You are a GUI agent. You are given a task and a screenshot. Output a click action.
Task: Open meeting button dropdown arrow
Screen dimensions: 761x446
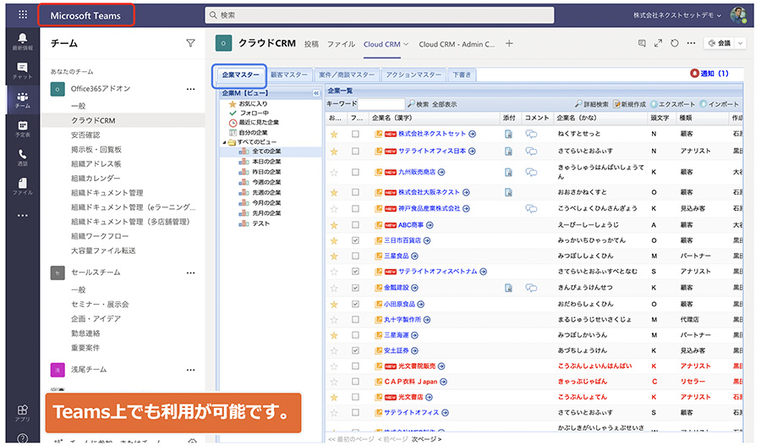click(x=741, y=43)
